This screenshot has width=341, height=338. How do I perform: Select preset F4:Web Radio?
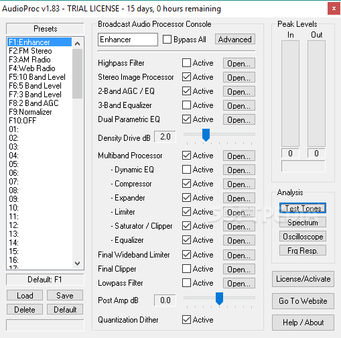pos(40,68)
